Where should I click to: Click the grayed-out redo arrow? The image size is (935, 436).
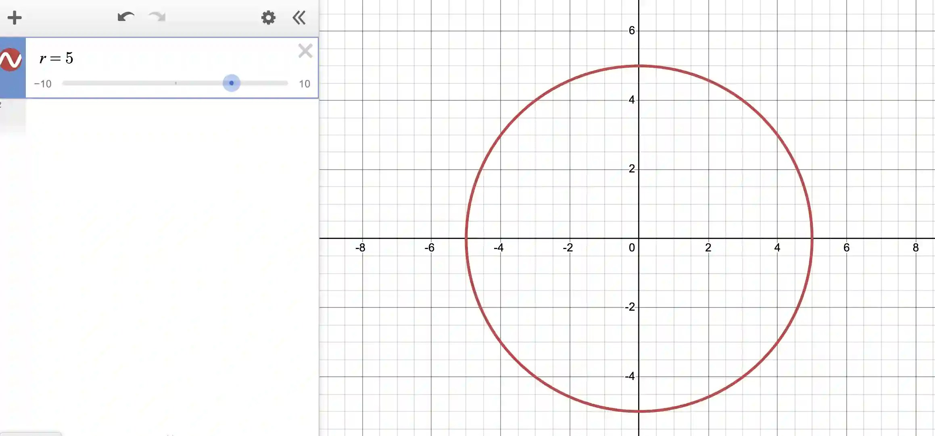point(157,17)
